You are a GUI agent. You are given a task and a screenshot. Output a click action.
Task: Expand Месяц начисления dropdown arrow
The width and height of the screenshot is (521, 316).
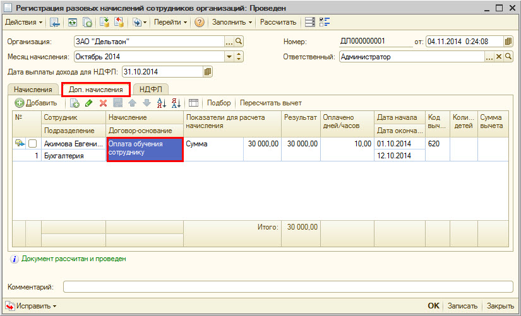229,57
